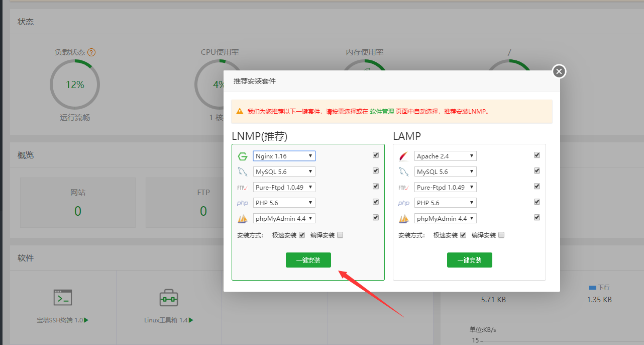Enable 编译安装 checkbox under LNMP
The image size is (644, 345).
coord(340,235)
